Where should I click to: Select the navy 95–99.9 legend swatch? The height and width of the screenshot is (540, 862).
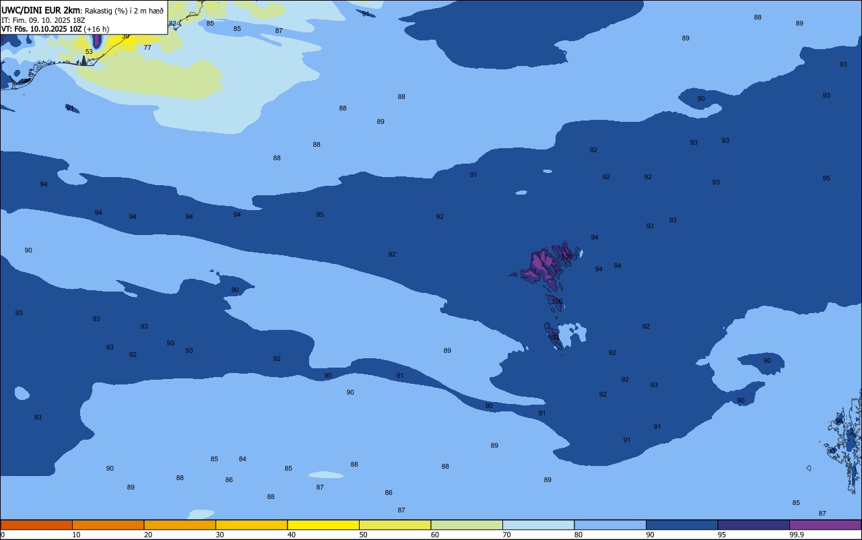tap(754, 525)
